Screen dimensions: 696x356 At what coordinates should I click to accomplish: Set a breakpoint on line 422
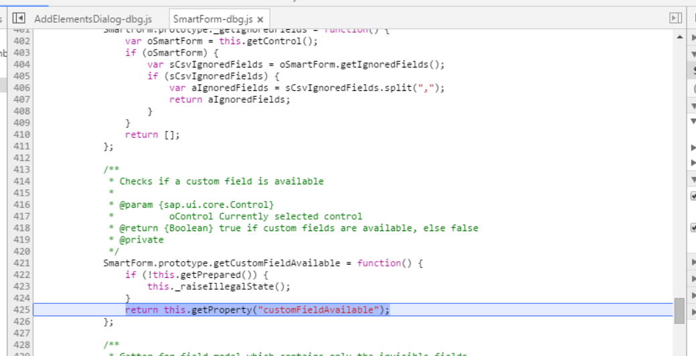tap(21, 275)
